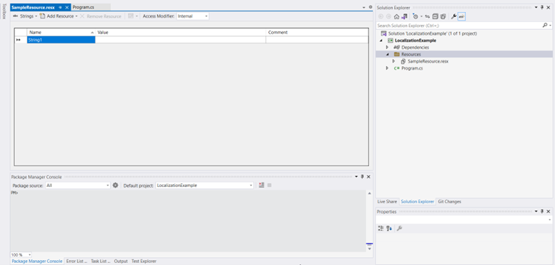Switch between solutions and folder views
Screen dimensions: 555x265
coord(404,16)
